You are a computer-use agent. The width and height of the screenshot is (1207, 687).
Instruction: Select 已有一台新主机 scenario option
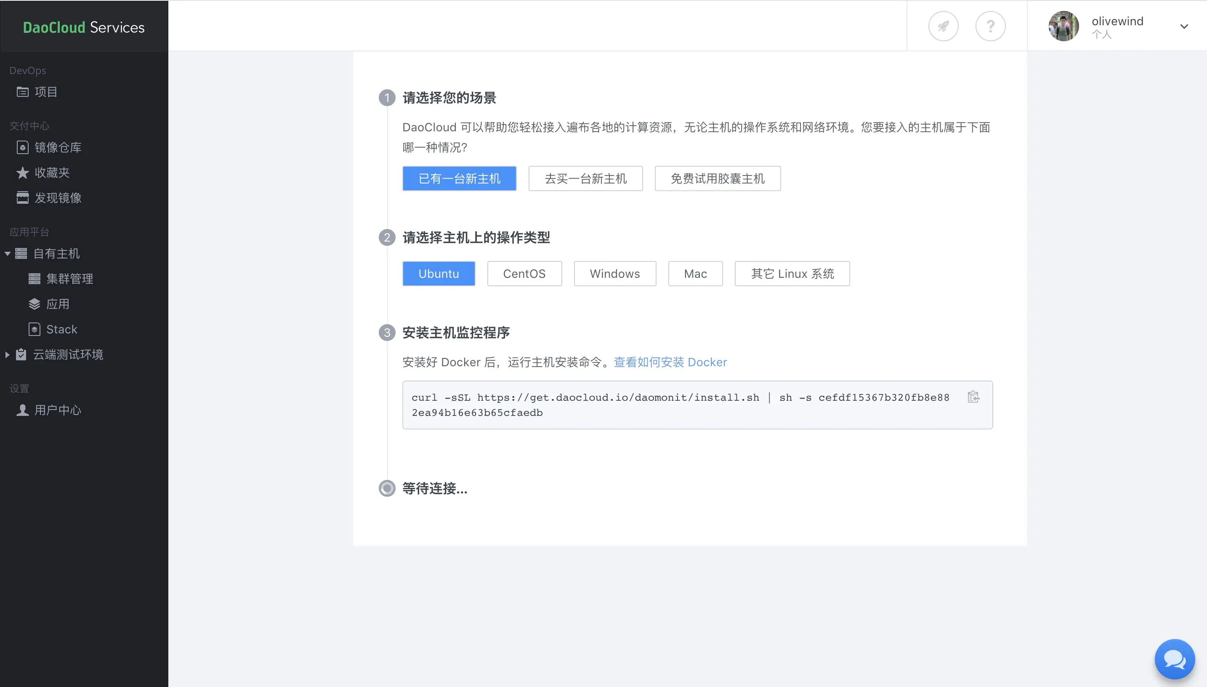460,179
